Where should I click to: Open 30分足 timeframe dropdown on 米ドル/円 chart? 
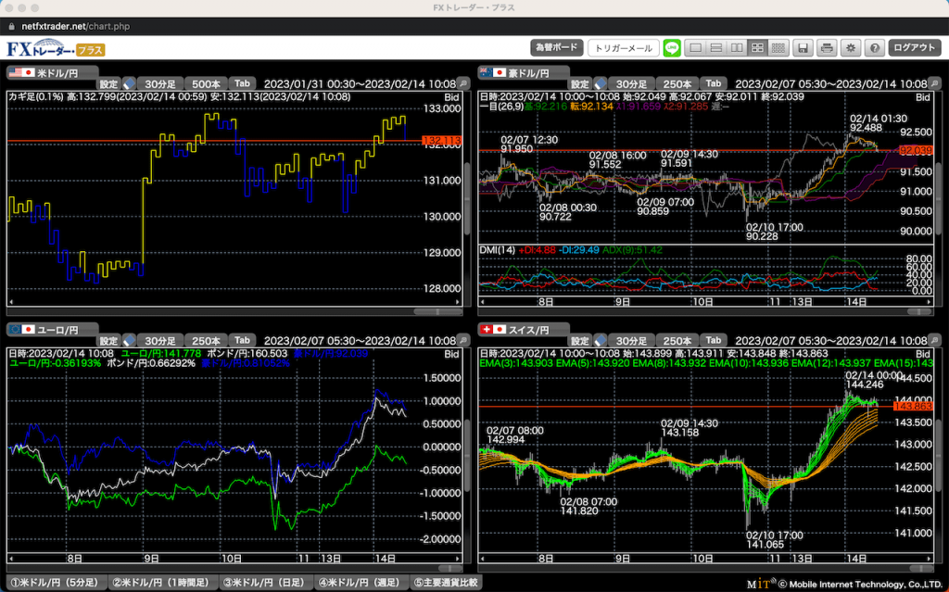point(159,84)
